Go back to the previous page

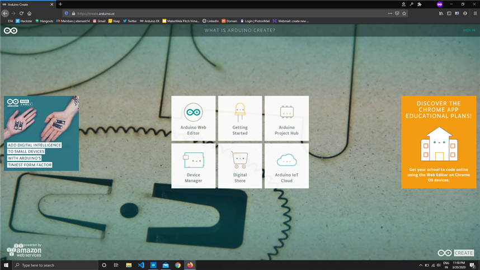[5, 13]
